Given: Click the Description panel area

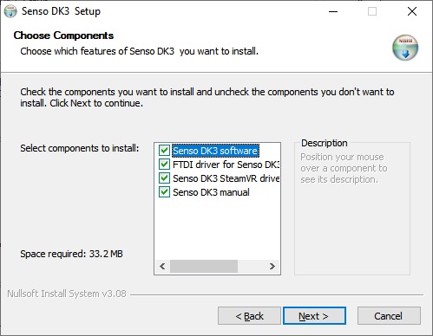Looking at the screenshot, I should (352, 208).
